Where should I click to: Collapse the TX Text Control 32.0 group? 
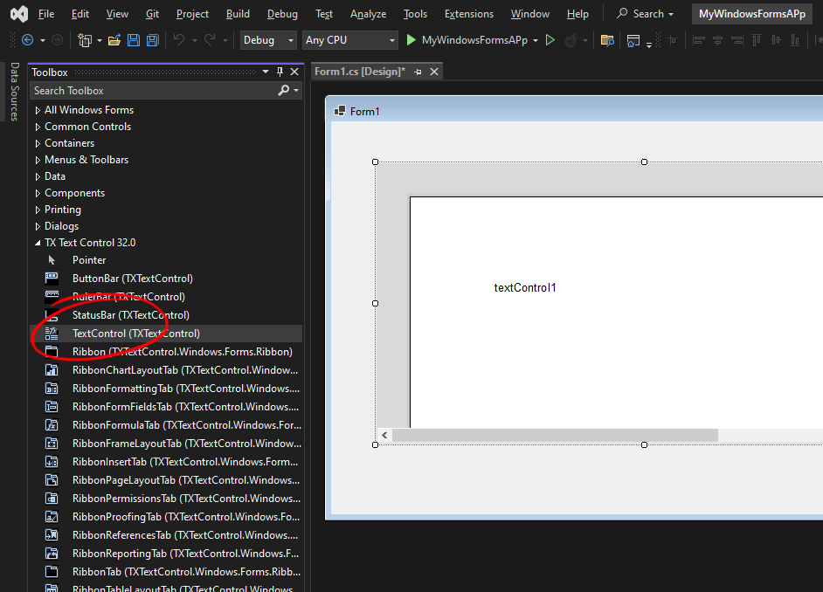[38, 243]
